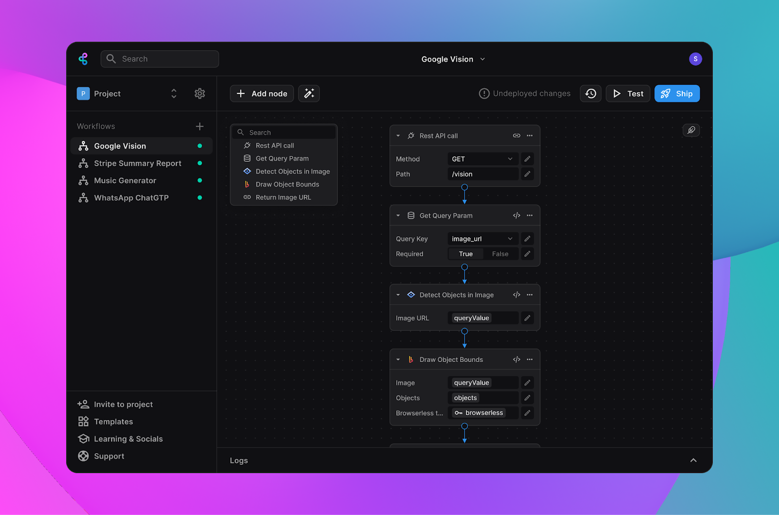This screenshot has height=515, width=779.
Task: Edit the Image field pencil icon
Action: pos(527,383)
